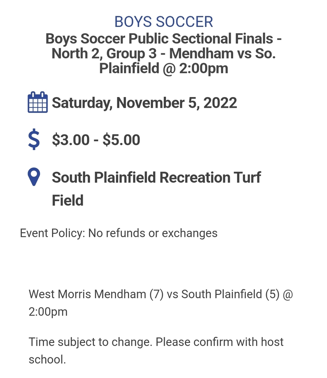
Task: Select the Time subject to change notice
Action: tap(91, 342)
